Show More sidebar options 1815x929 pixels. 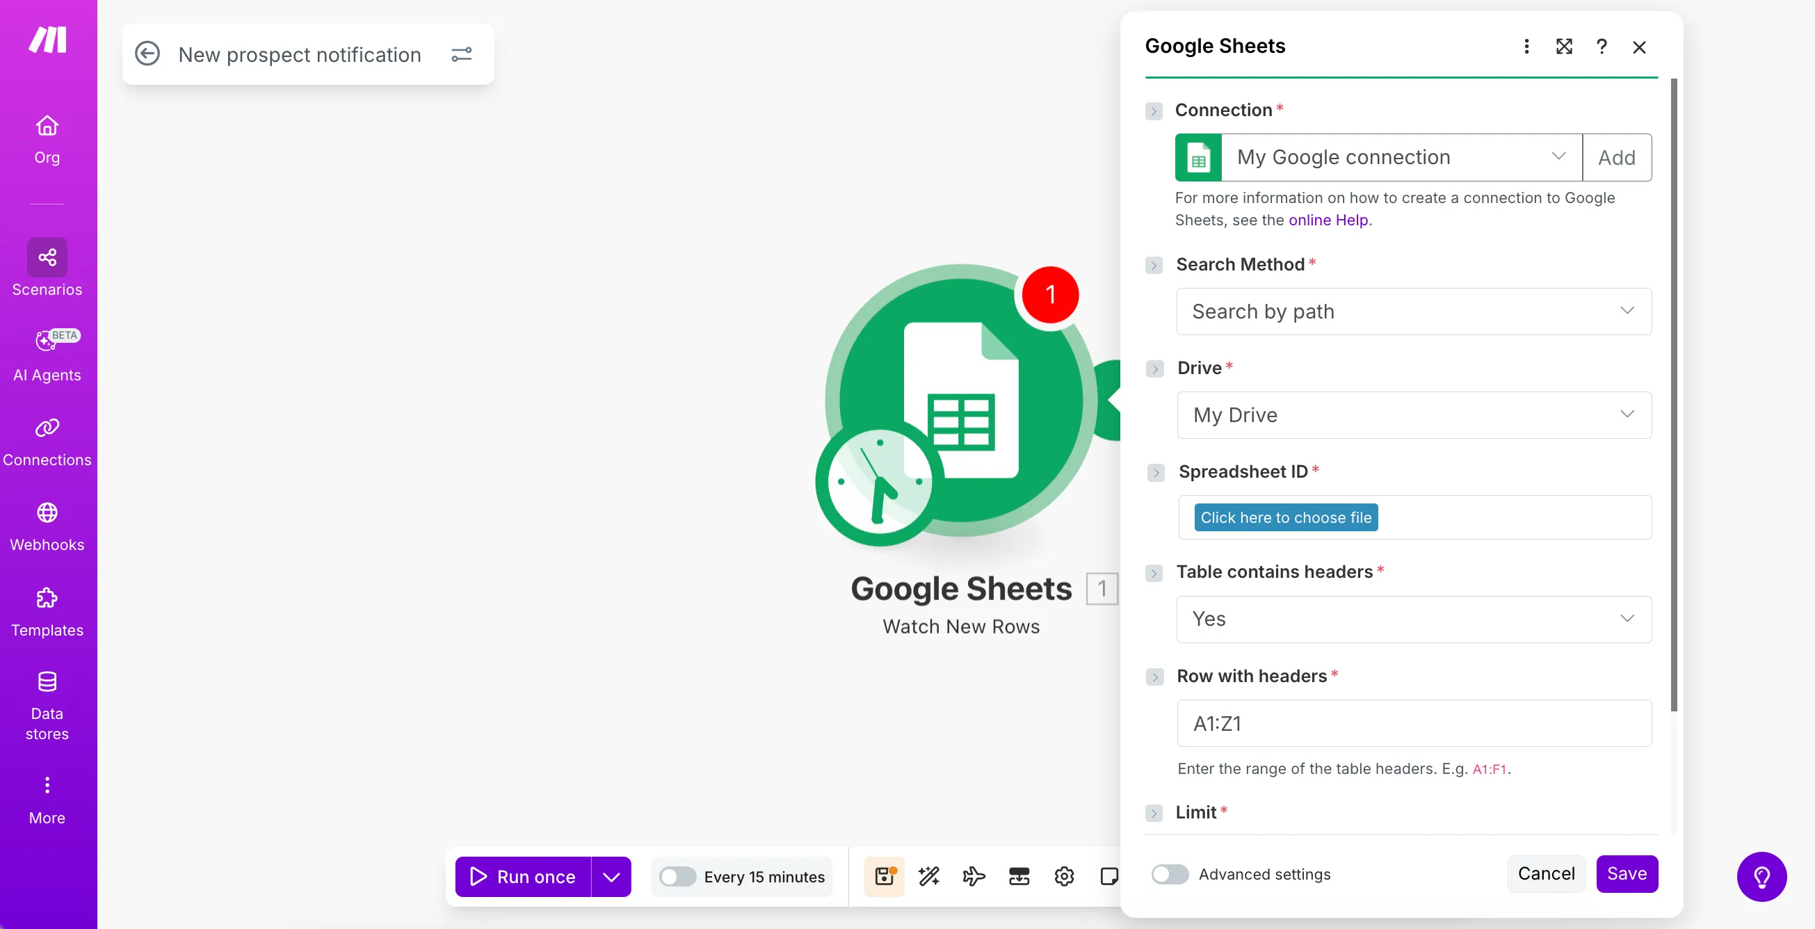pyautogui.click(x=47, y=801)
